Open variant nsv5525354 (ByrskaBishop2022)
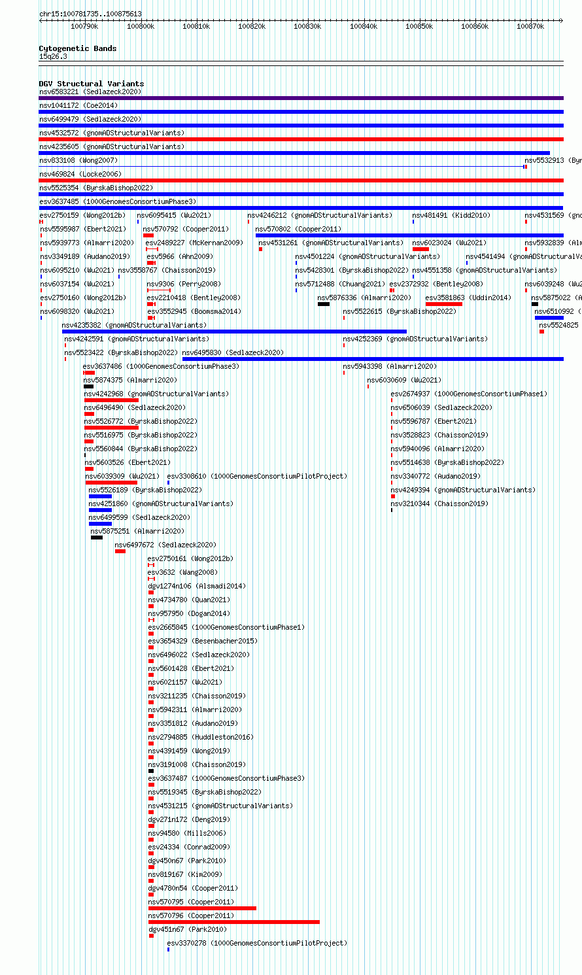Screen dimensions: 582x975 [x=96, y=188]
